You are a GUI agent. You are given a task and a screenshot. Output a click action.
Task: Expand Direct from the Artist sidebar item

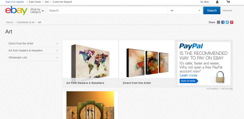pyautogui.click(x=32, y=43)
